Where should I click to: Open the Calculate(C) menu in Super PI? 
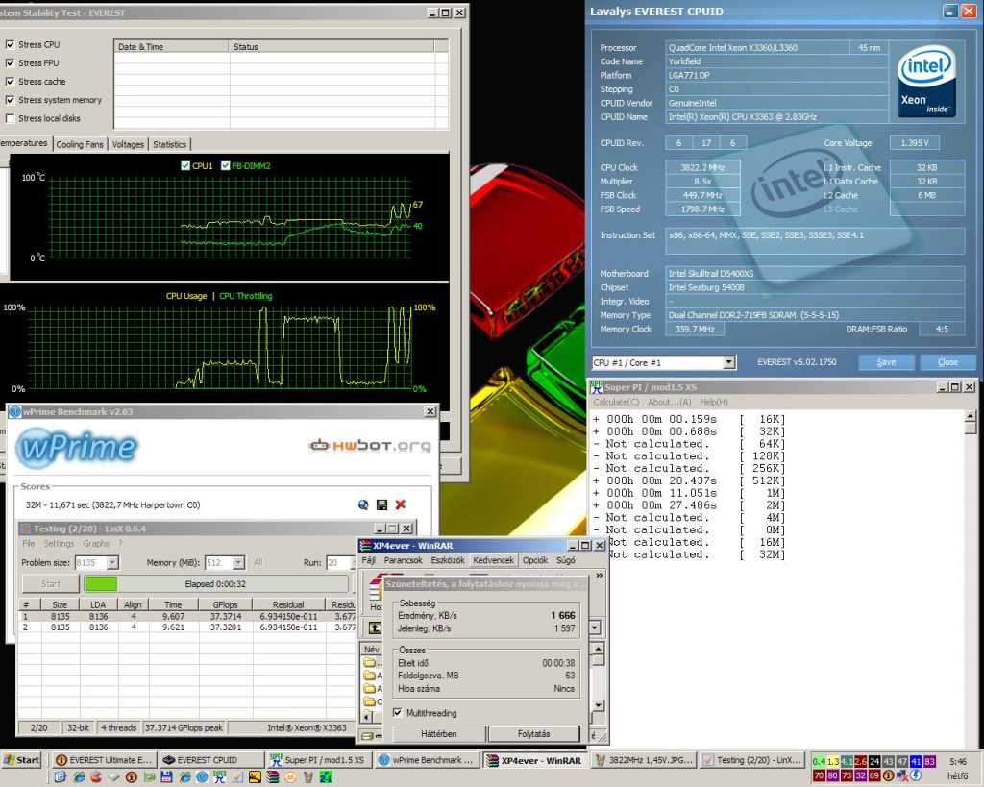[x=616, y=402]
